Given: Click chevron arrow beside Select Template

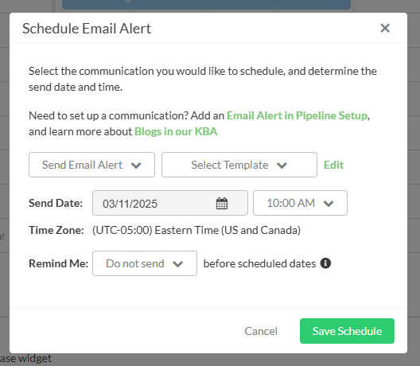Looking at the screenshot, I should (282, 165).
